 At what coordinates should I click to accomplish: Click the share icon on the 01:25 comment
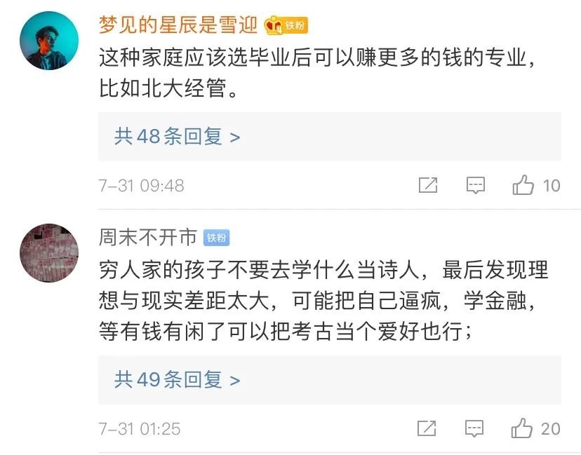pyautogui.click(x=428, y=428)
